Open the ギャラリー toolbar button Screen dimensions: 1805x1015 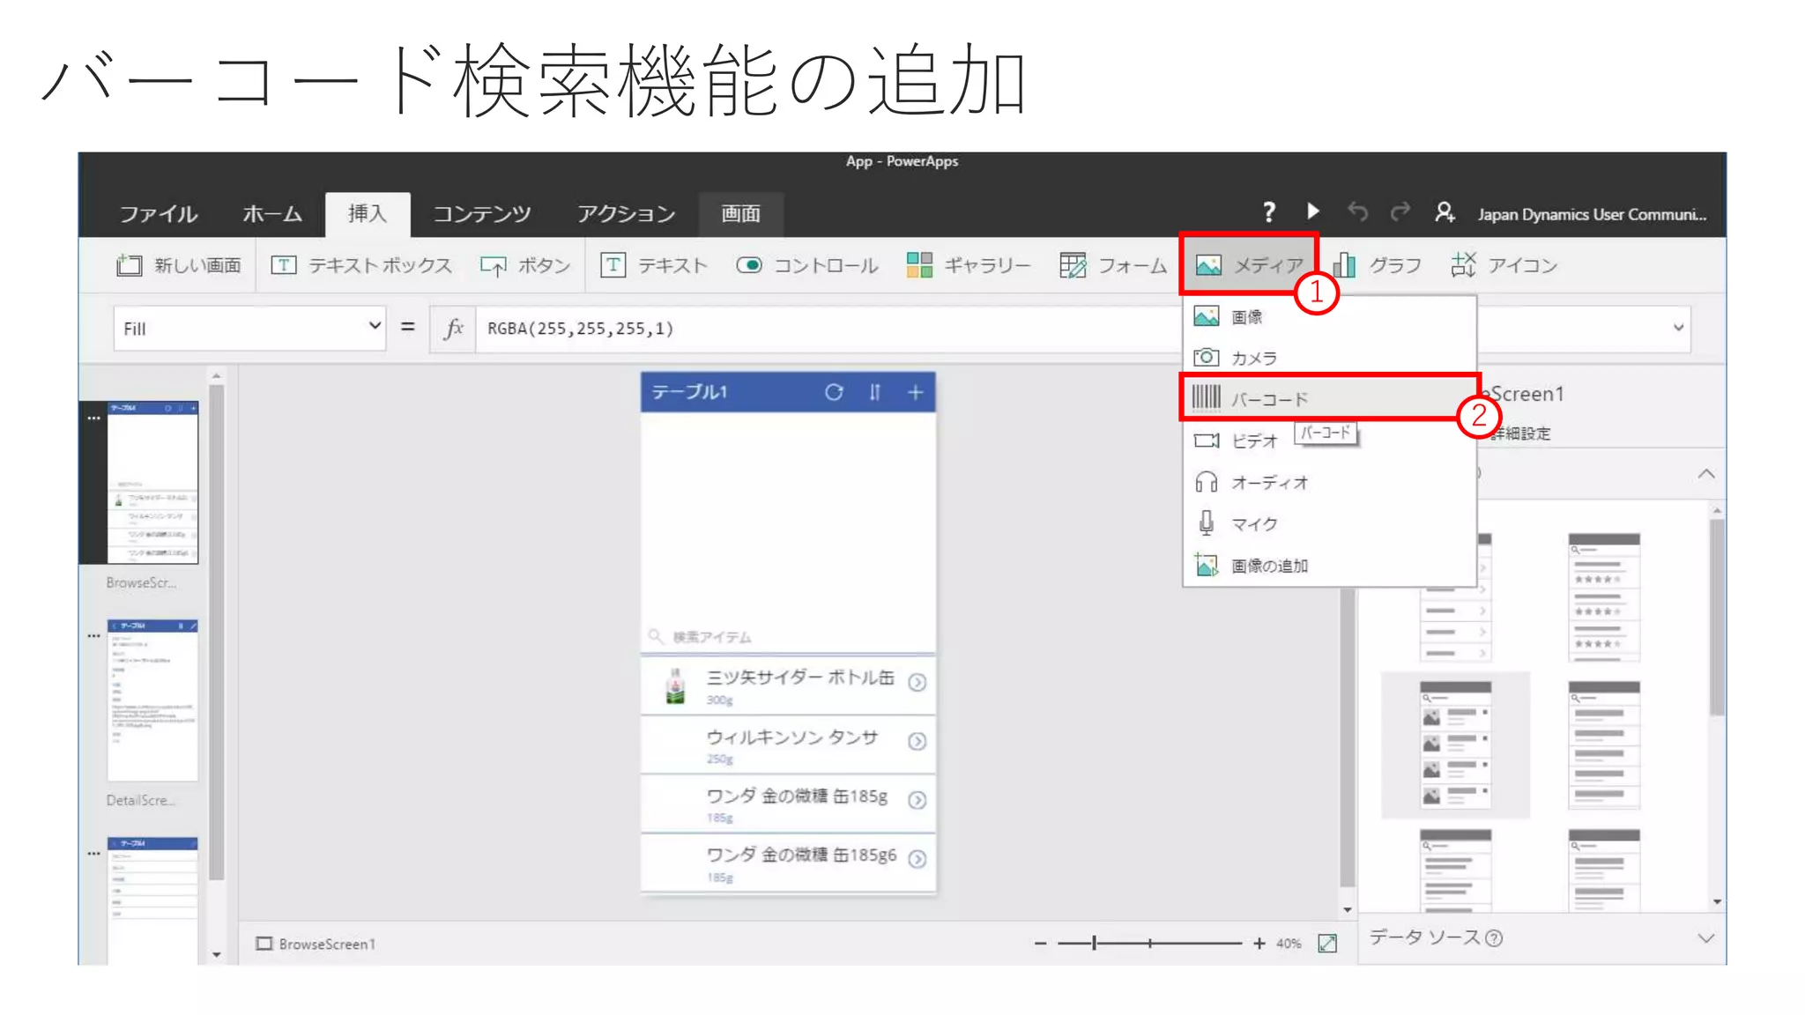coord(969,265)
